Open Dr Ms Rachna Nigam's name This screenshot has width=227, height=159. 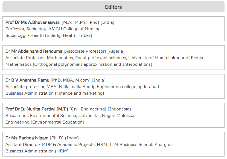coord(27,138)
